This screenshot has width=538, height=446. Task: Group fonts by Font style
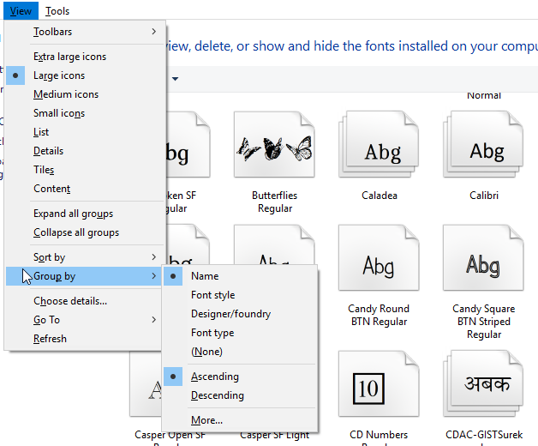(240, 295)
